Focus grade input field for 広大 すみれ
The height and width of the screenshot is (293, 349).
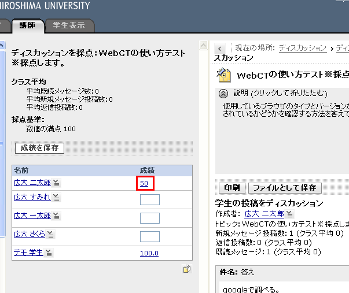tap(150, 199)
